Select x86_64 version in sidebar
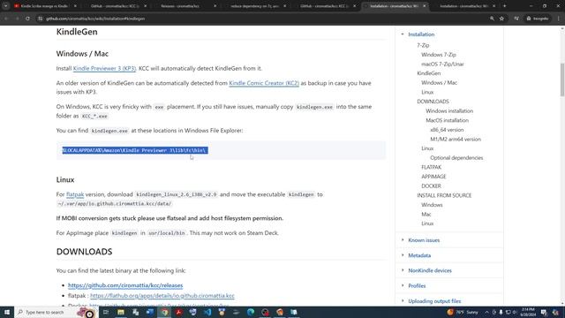This screenshot has height=318, width=565. click(447, 130)
